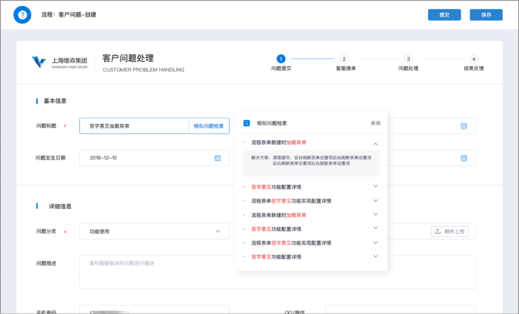The width and height of the screenshot is (519, 314).
Task: Expand first 流程表单签字意见功能实现配置详情 result
Action: (375, 200)
